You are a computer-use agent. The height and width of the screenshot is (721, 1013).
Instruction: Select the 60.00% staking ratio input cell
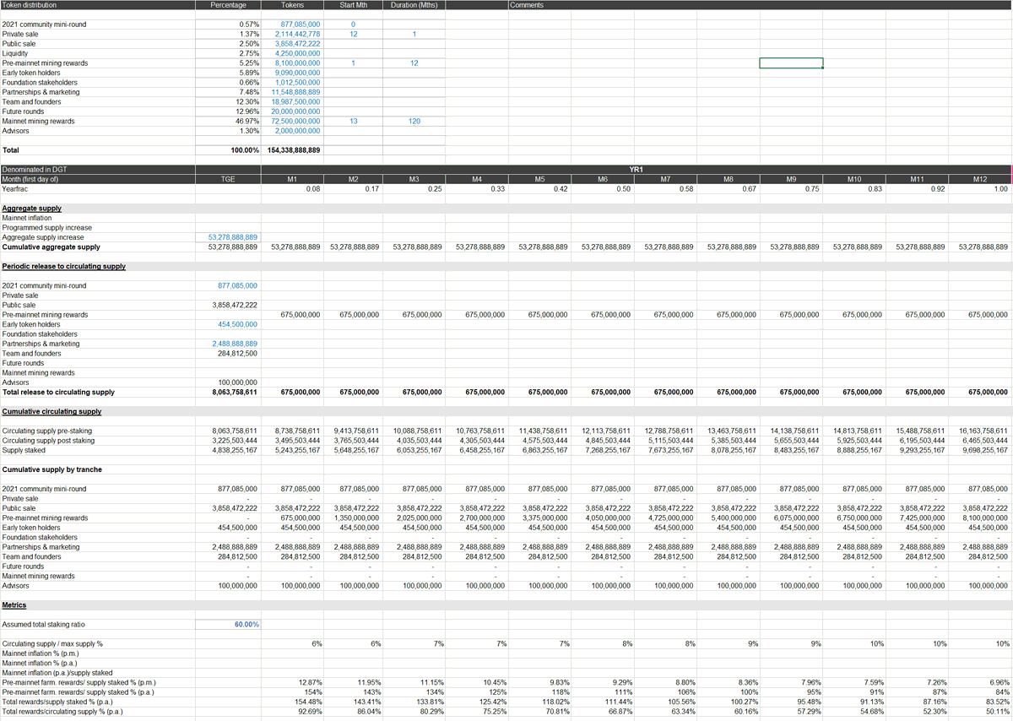tap(228, 625)
